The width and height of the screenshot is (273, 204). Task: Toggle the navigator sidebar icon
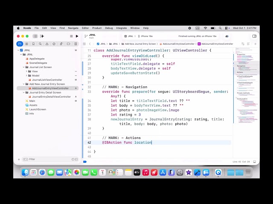35,36
